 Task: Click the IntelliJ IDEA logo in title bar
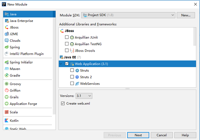4,4
